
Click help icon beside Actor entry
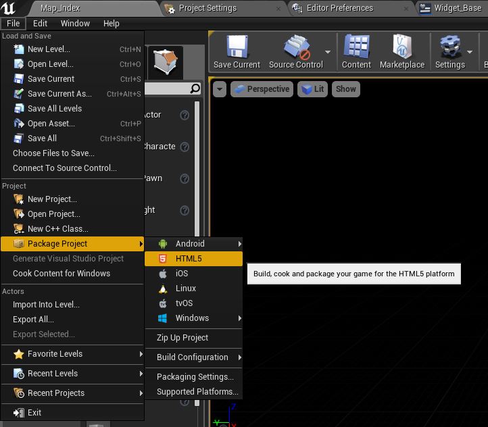185,115
